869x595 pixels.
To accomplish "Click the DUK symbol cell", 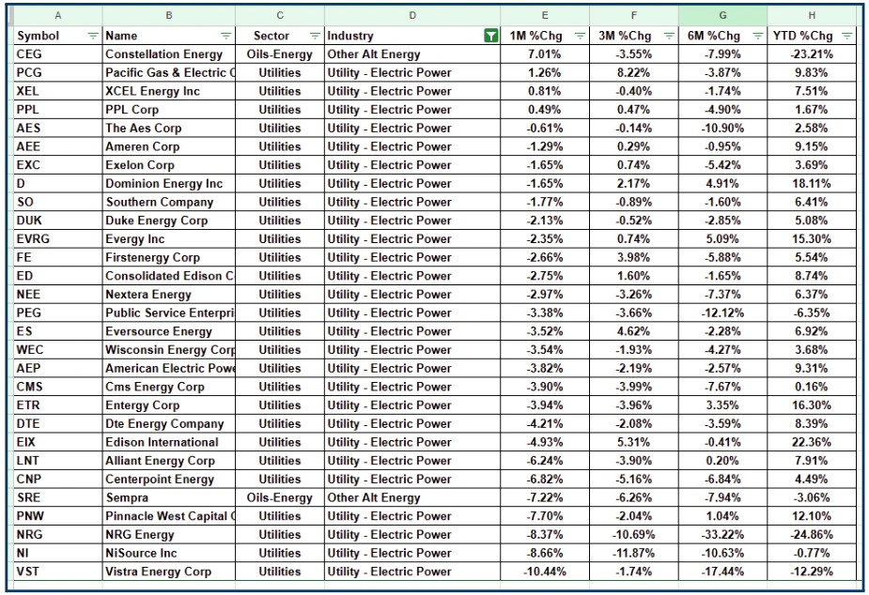I will [x=58, y=221].
